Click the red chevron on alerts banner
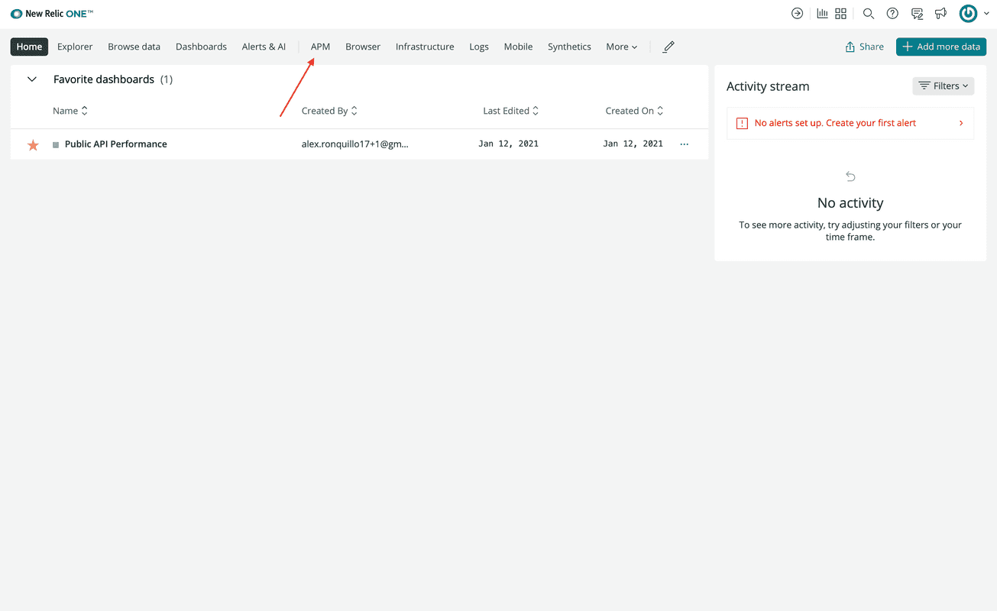 961,123
